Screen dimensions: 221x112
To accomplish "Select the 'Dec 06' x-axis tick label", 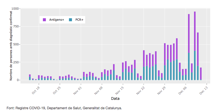I will point(183,90).
